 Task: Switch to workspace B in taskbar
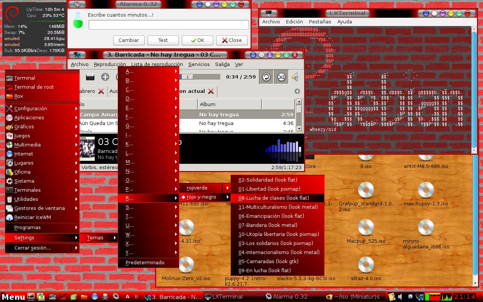pyautogui.click(x=136, y=297)
